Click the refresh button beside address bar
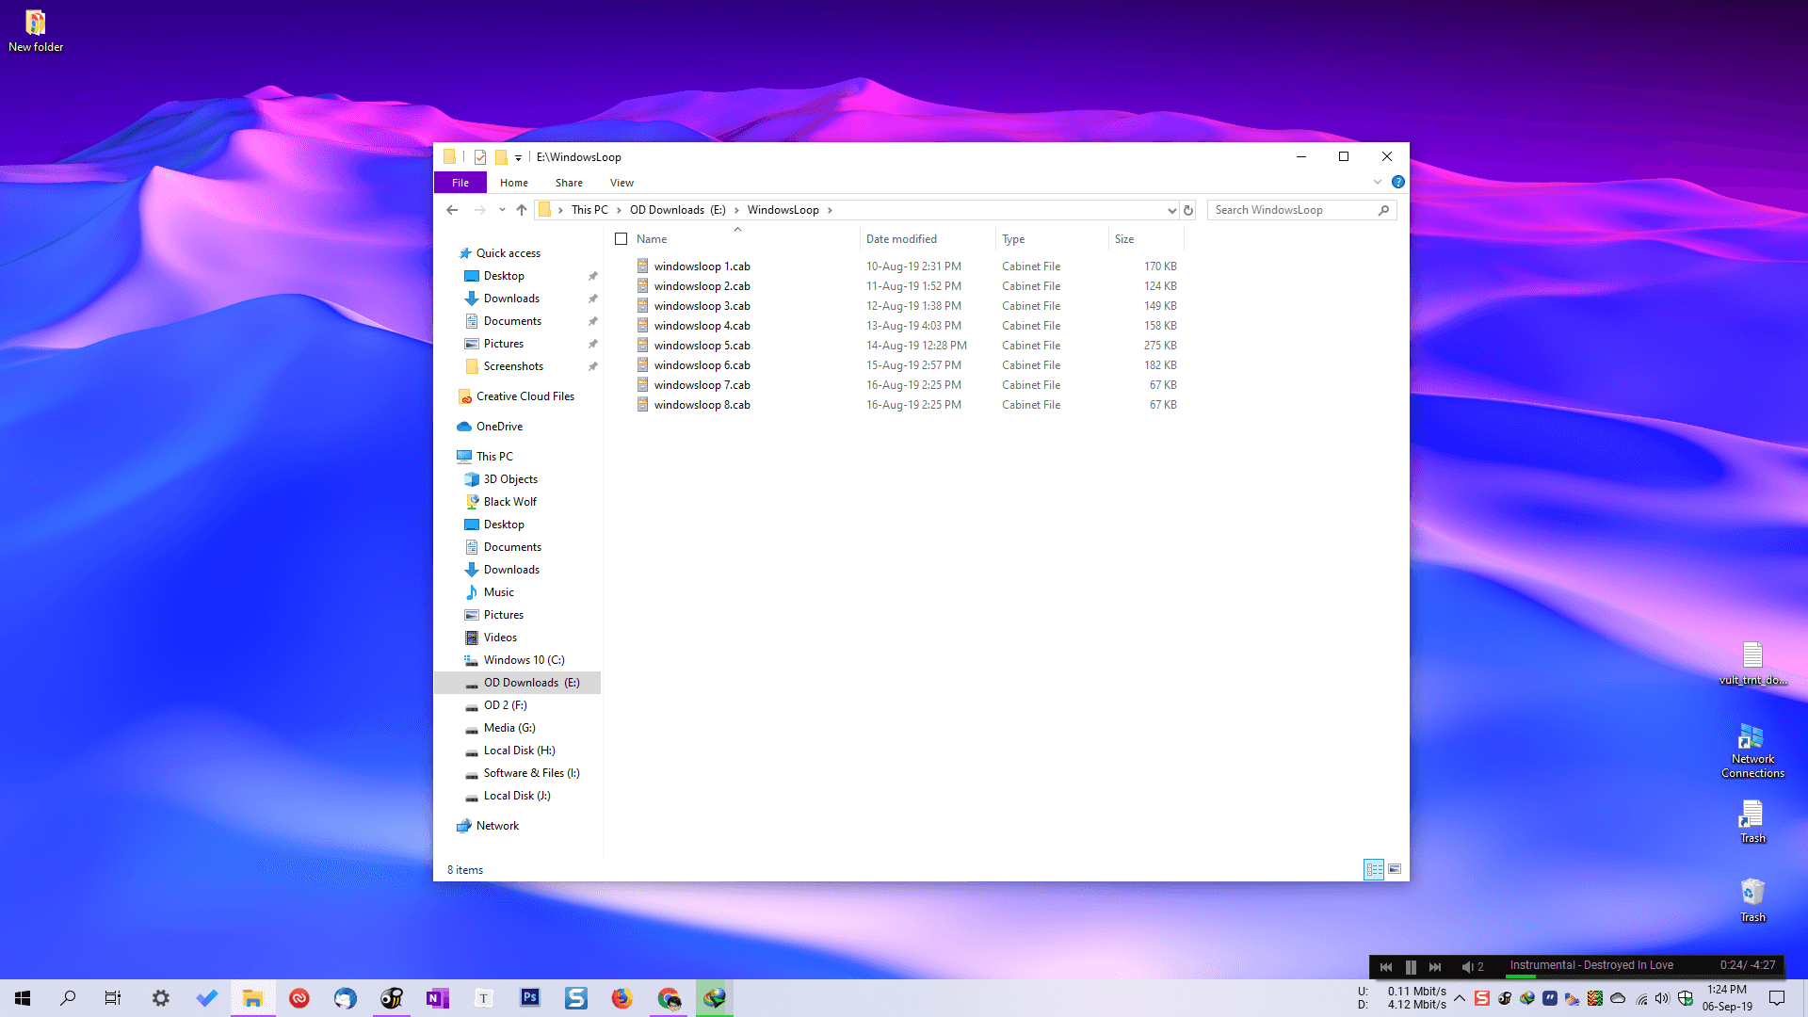The image size is (1808, 1017). (x=1188, y=210)
